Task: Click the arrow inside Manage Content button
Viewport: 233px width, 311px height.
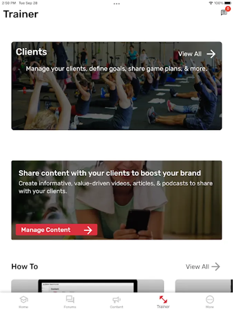Action: 88,230
